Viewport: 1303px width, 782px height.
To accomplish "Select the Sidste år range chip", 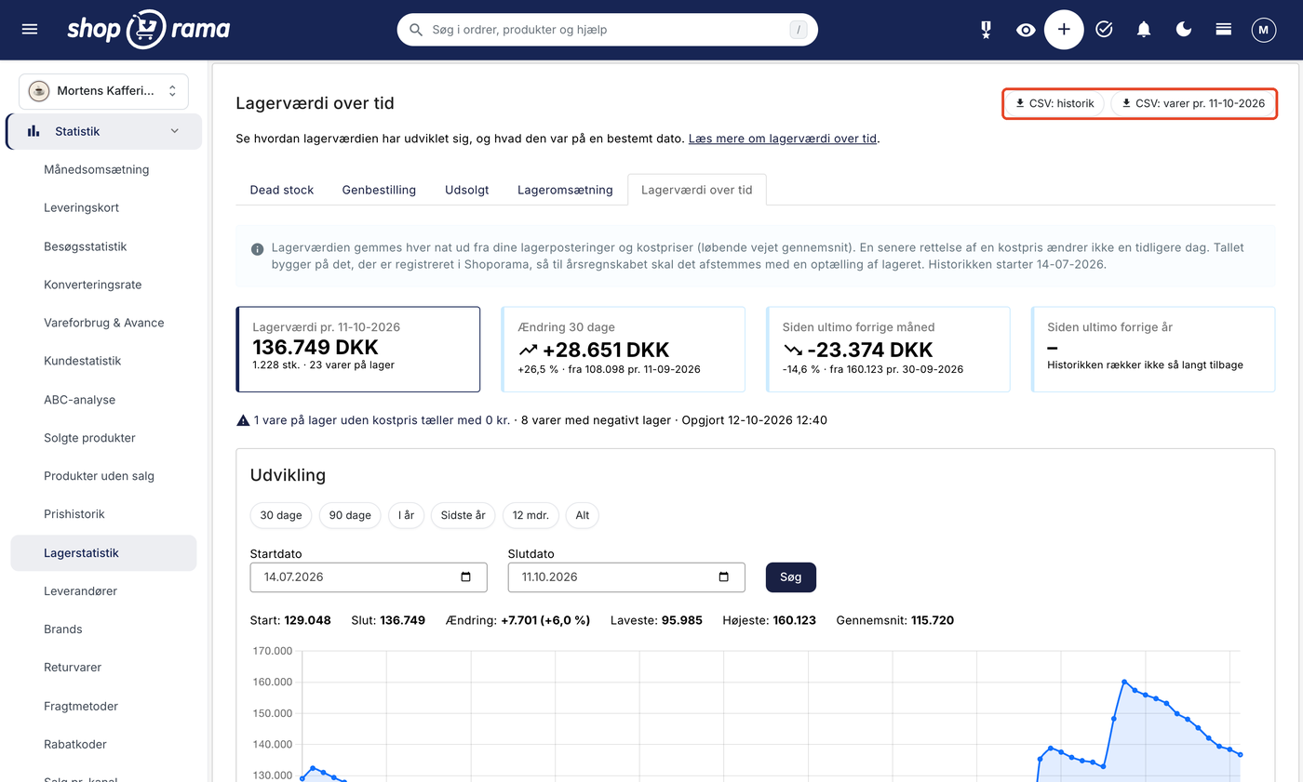I will [463, 515].
